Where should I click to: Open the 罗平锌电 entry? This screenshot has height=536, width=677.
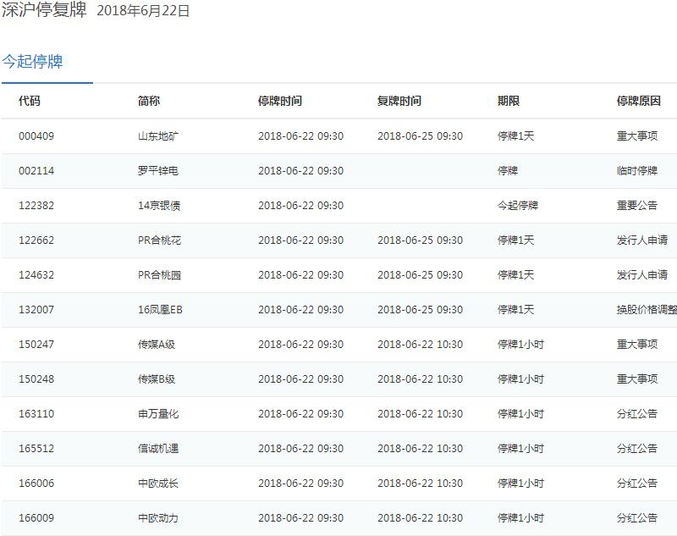(x=158, y=171)
